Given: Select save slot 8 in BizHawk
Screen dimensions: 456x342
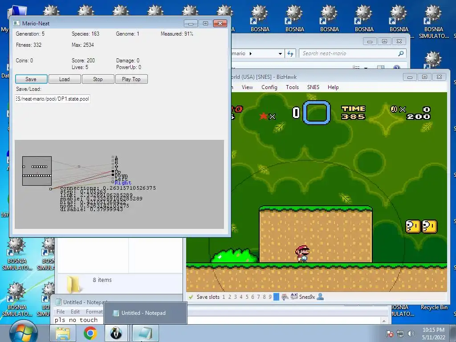Looking at the screenshot, I should coord(264,297).
